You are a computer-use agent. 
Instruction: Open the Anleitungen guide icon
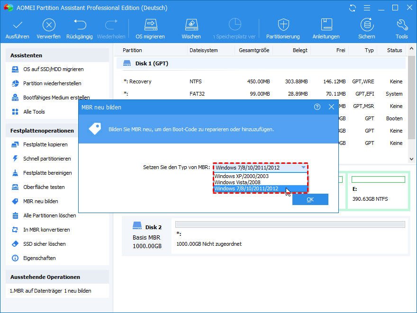tap(326, 25)
